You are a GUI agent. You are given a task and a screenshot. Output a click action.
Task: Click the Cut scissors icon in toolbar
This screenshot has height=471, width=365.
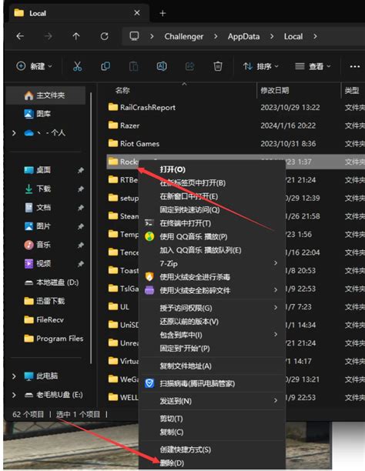pyautogui.click(x=78, y=66)
